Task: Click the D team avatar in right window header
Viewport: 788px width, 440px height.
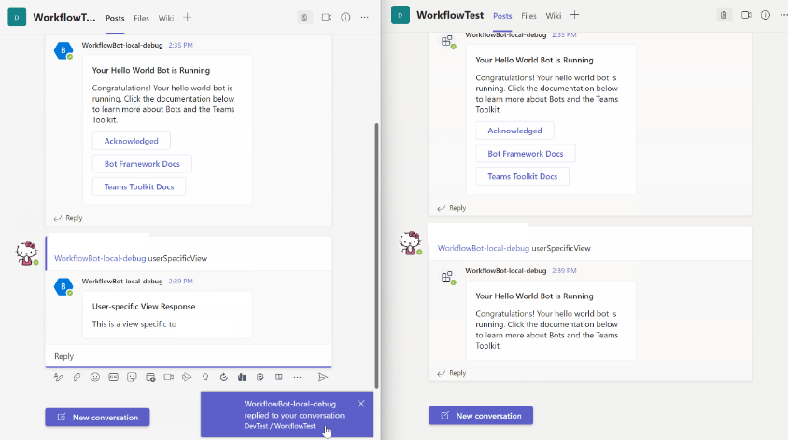Action: pos(401,15)
